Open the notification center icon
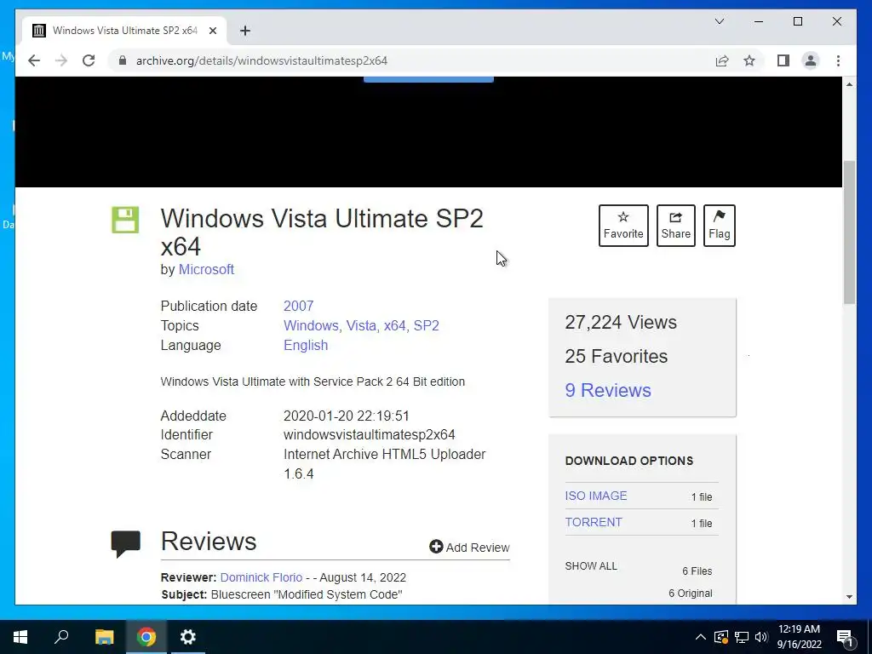The height and width of the screenshot is (654, 872). [845, 637]
